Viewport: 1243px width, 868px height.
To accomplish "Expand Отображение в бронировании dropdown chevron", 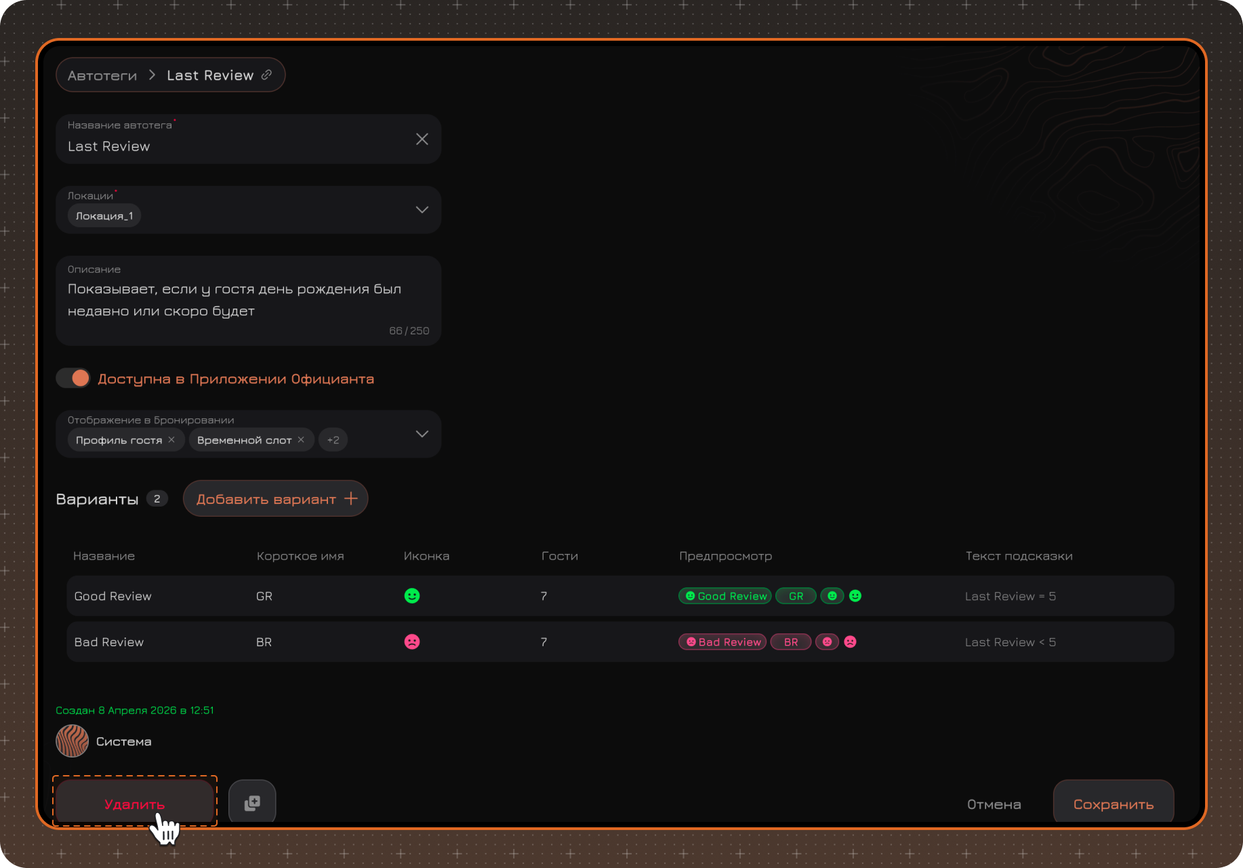I will coord(422,434).
